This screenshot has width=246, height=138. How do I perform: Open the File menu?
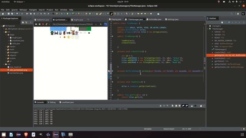[x=3, y=10]
